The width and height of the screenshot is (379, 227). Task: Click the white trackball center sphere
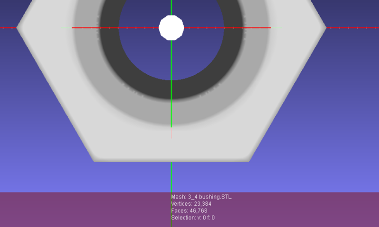[171, 28]
